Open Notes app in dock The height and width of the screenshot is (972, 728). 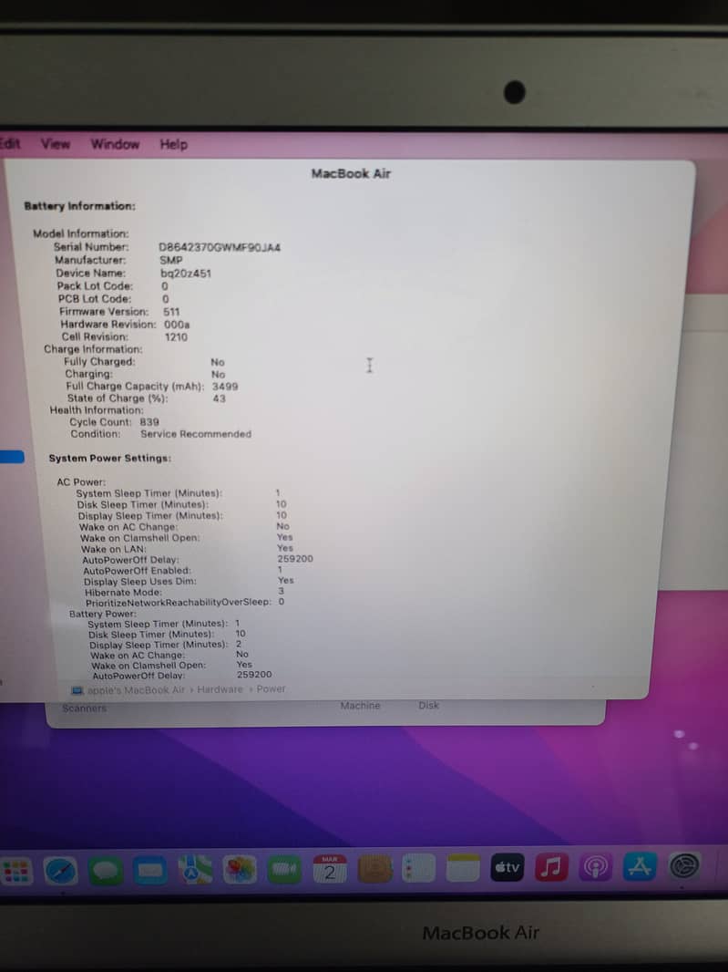pyautogui.click(x=463, y=869)
